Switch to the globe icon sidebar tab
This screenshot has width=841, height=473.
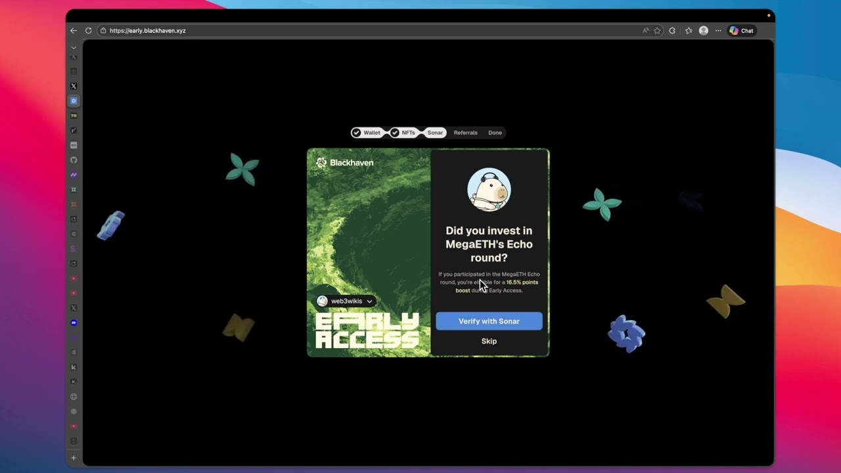click(x=74, y=397)
